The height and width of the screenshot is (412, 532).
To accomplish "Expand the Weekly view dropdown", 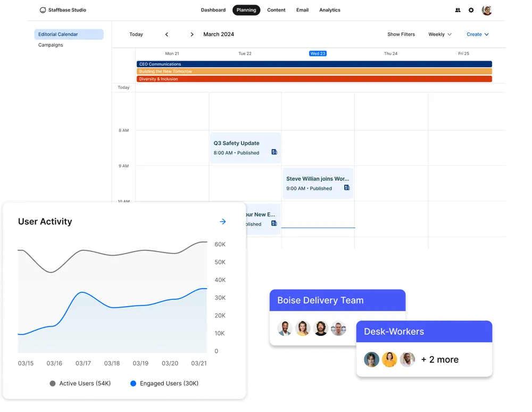I will (440, 34).
